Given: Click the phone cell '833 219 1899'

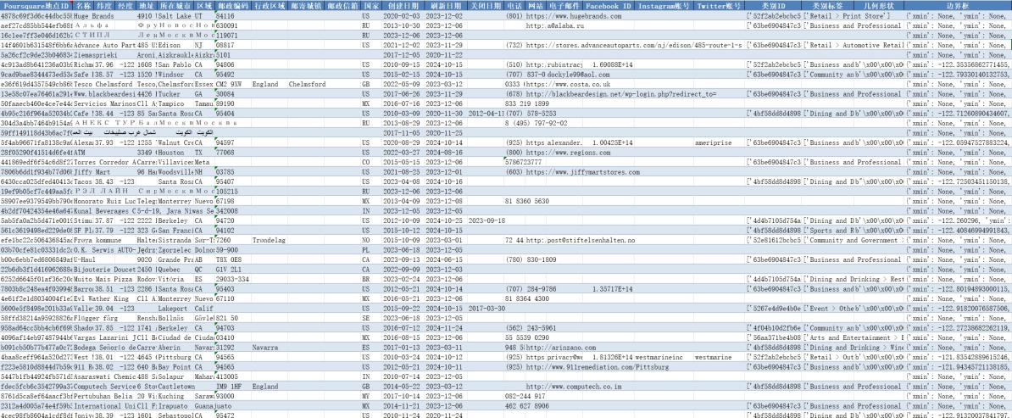Looking at the screenshot, I should point(527,104).
